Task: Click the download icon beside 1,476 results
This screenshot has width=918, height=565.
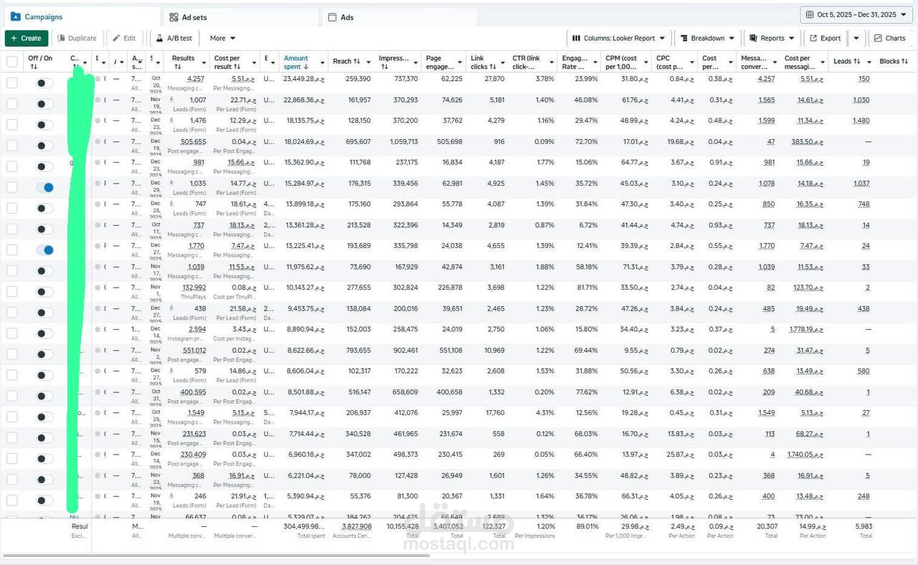Action: tap(171, 120)
